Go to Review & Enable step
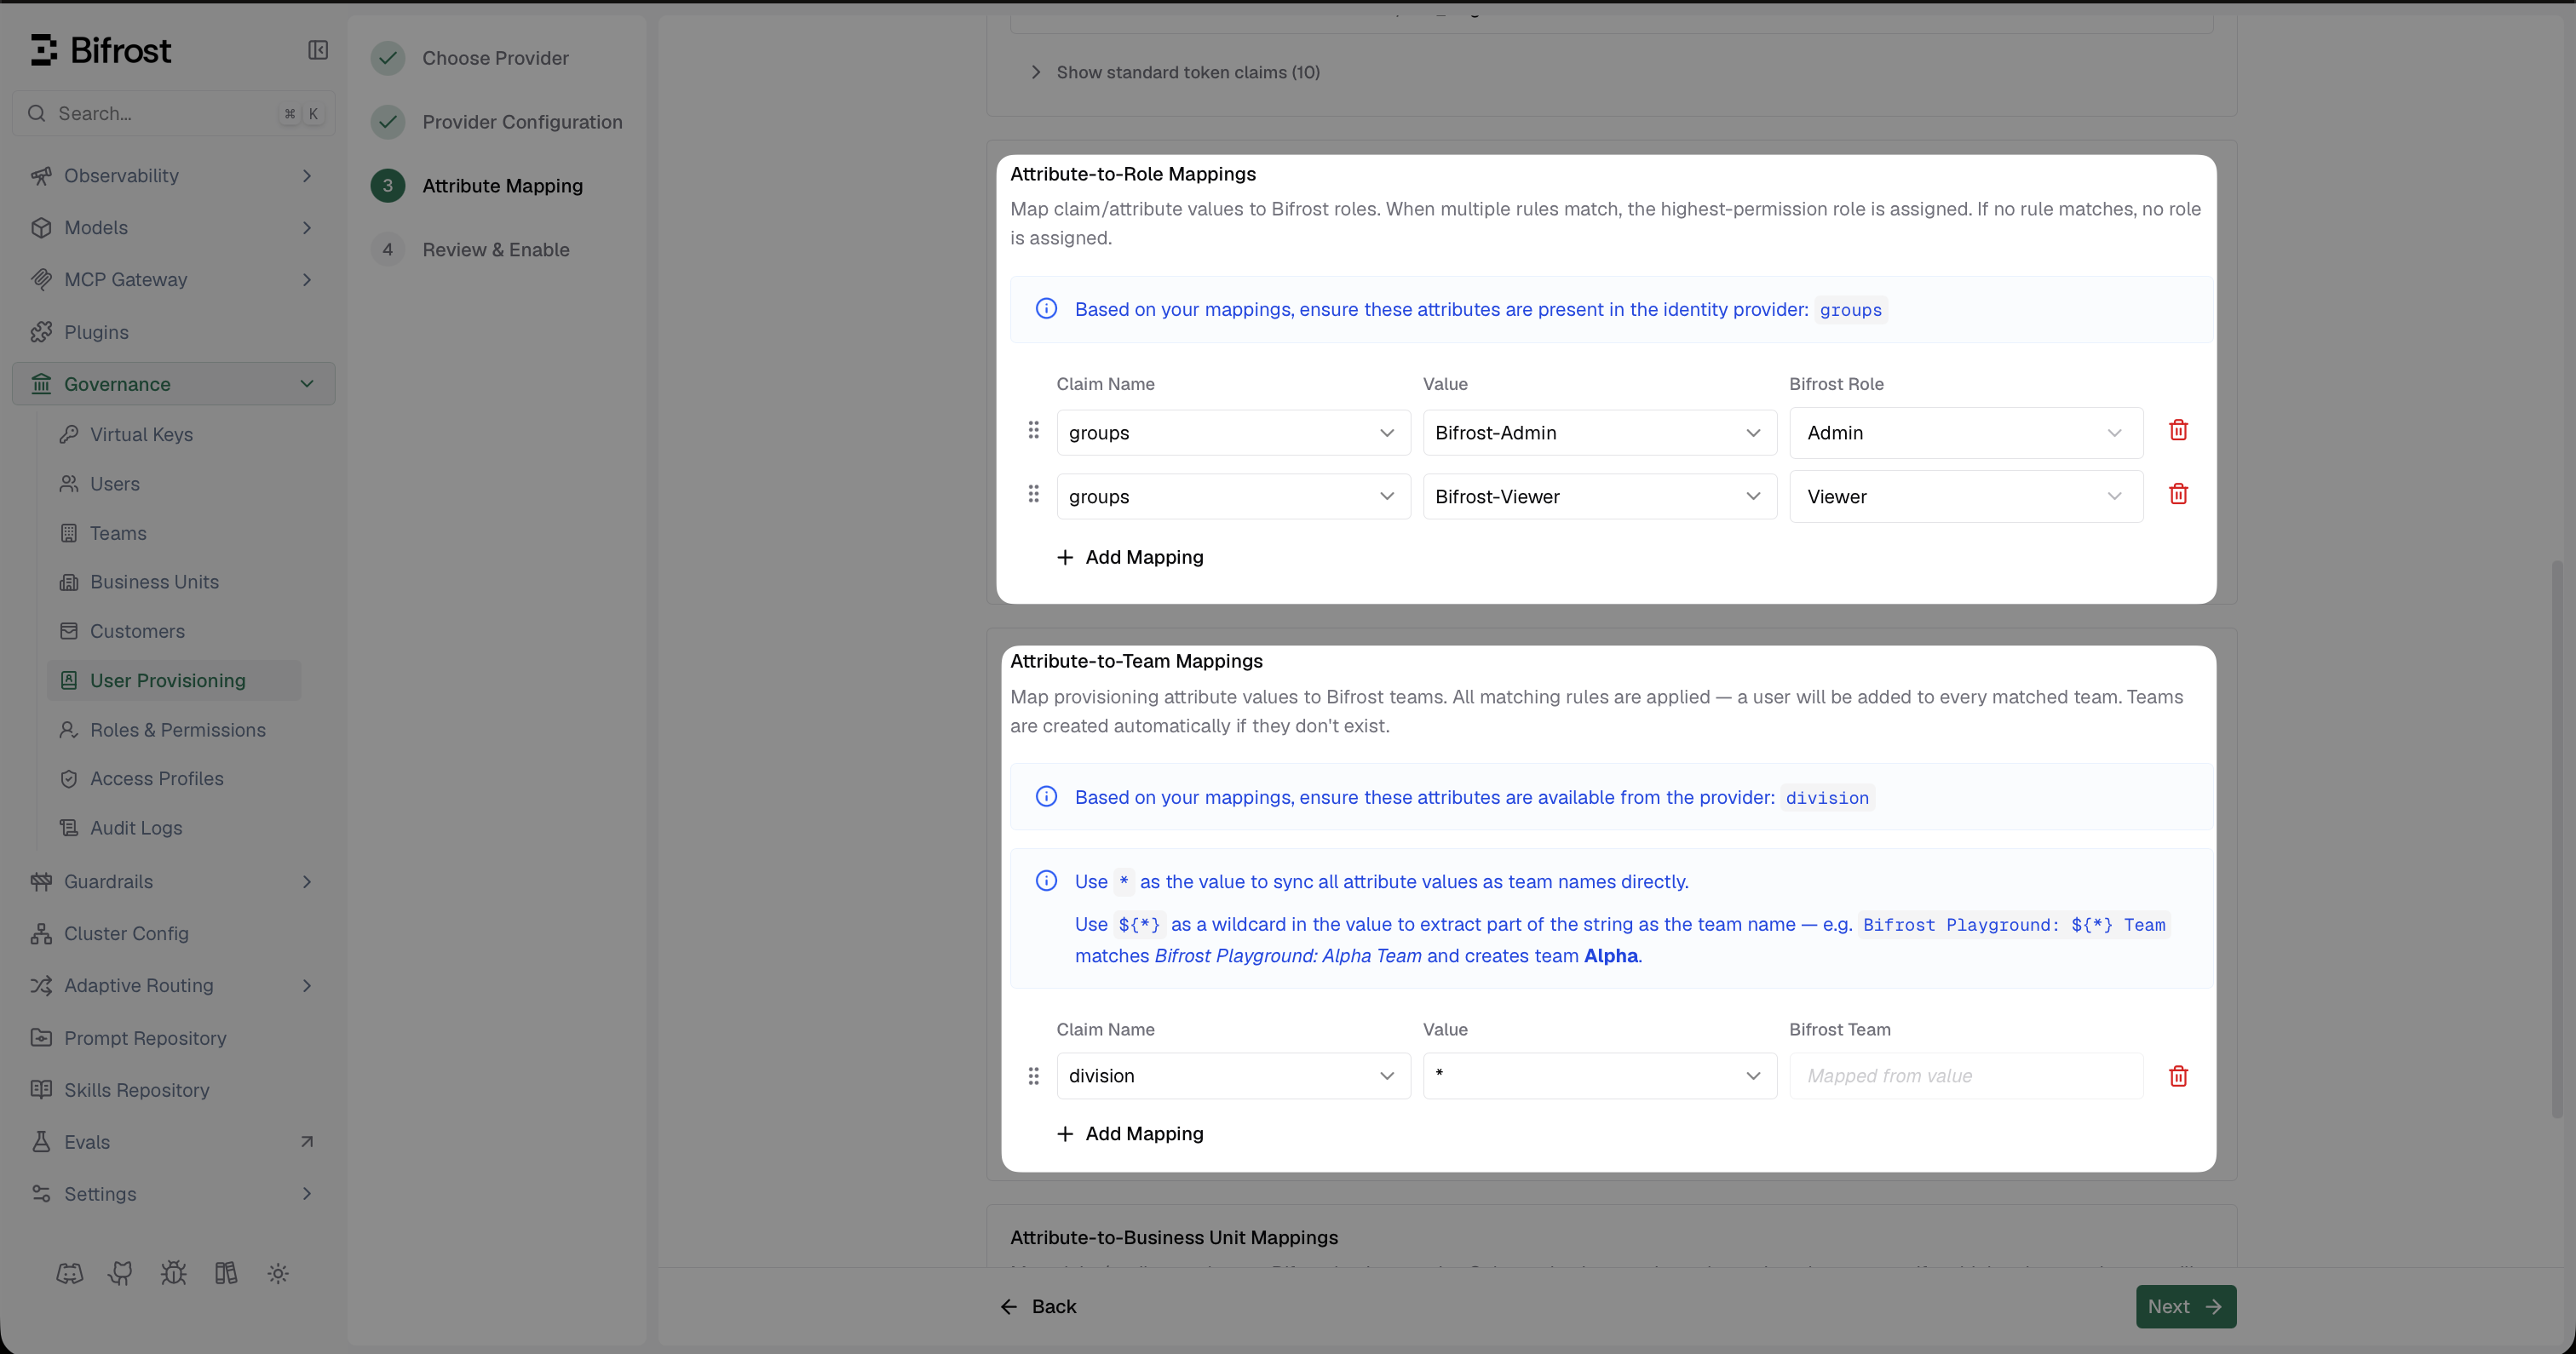Image resolution: width=2576 pixels, height=1354 pixels. click(470, 250)
